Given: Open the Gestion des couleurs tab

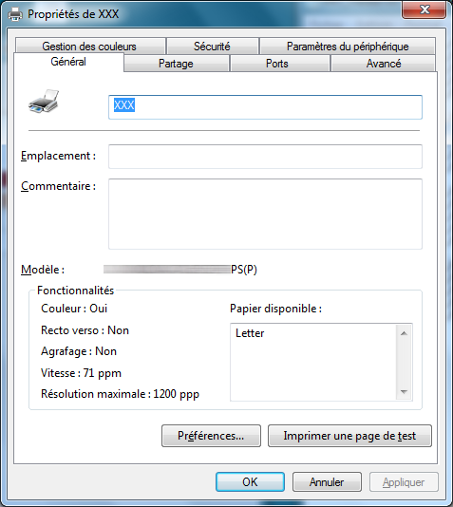Looking at the screenshot, I should [x=90, y=46].
